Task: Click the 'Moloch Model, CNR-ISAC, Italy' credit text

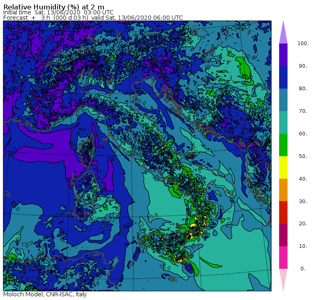Action: tap(45, 294)
